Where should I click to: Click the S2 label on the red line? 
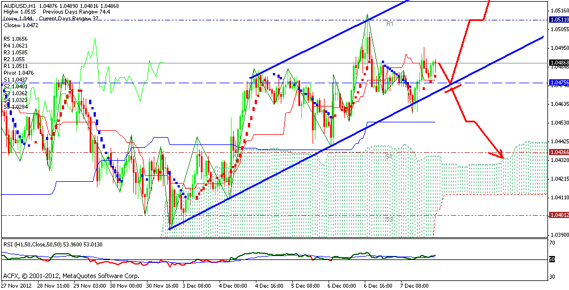389,219
